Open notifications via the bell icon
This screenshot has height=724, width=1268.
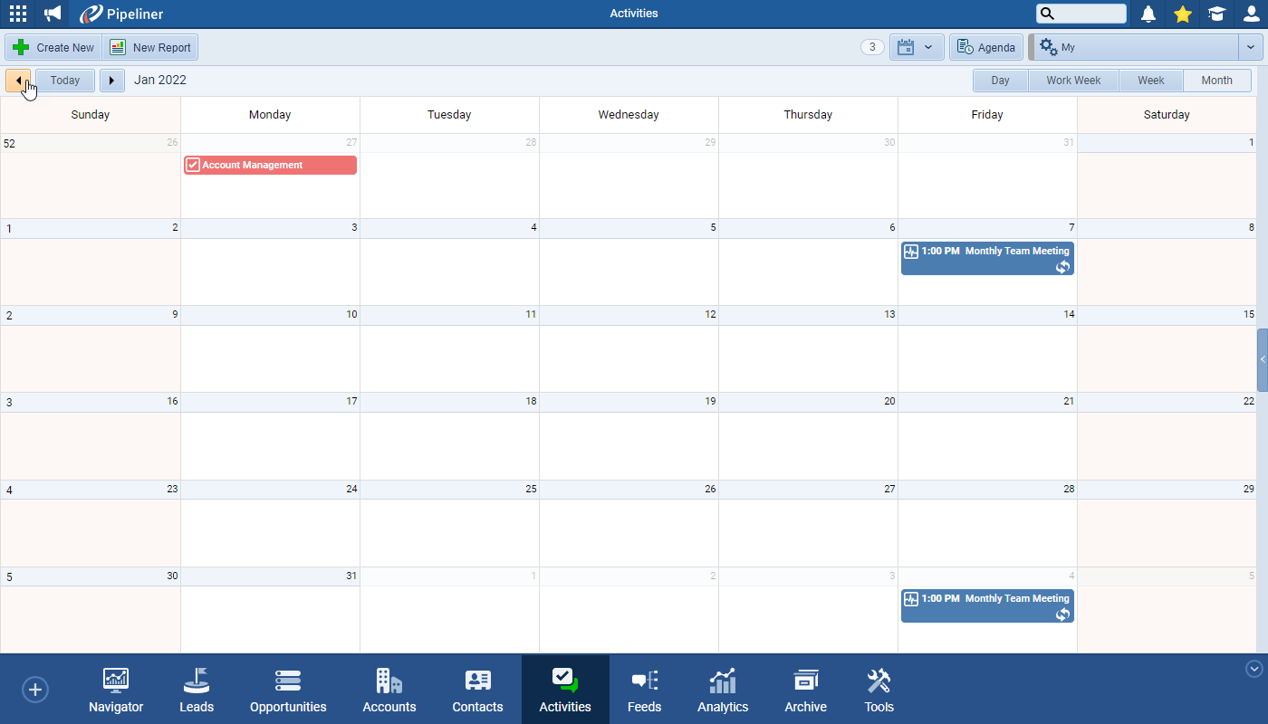pos(1148,13)
